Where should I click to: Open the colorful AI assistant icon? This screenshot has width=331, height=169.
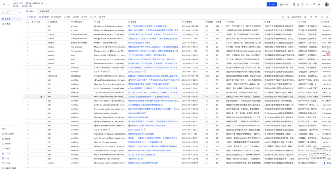283,17
